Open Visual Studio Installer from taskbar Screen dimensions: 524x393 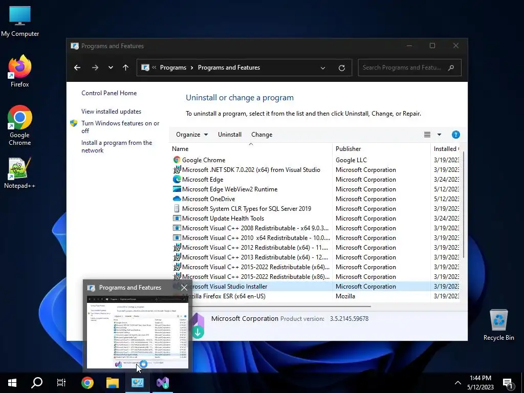pos(163,383)
